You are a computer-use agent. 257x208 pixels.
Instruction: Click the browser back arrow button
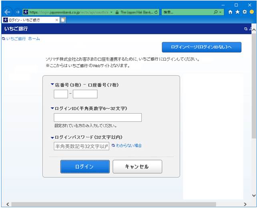click(x=7, y=12)
